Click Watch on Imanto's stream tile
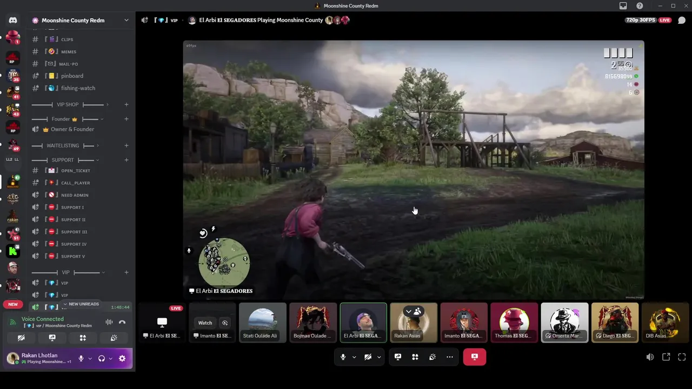This screenshot has width=692, height=389. pyautogui.click(x=205, y=323)
